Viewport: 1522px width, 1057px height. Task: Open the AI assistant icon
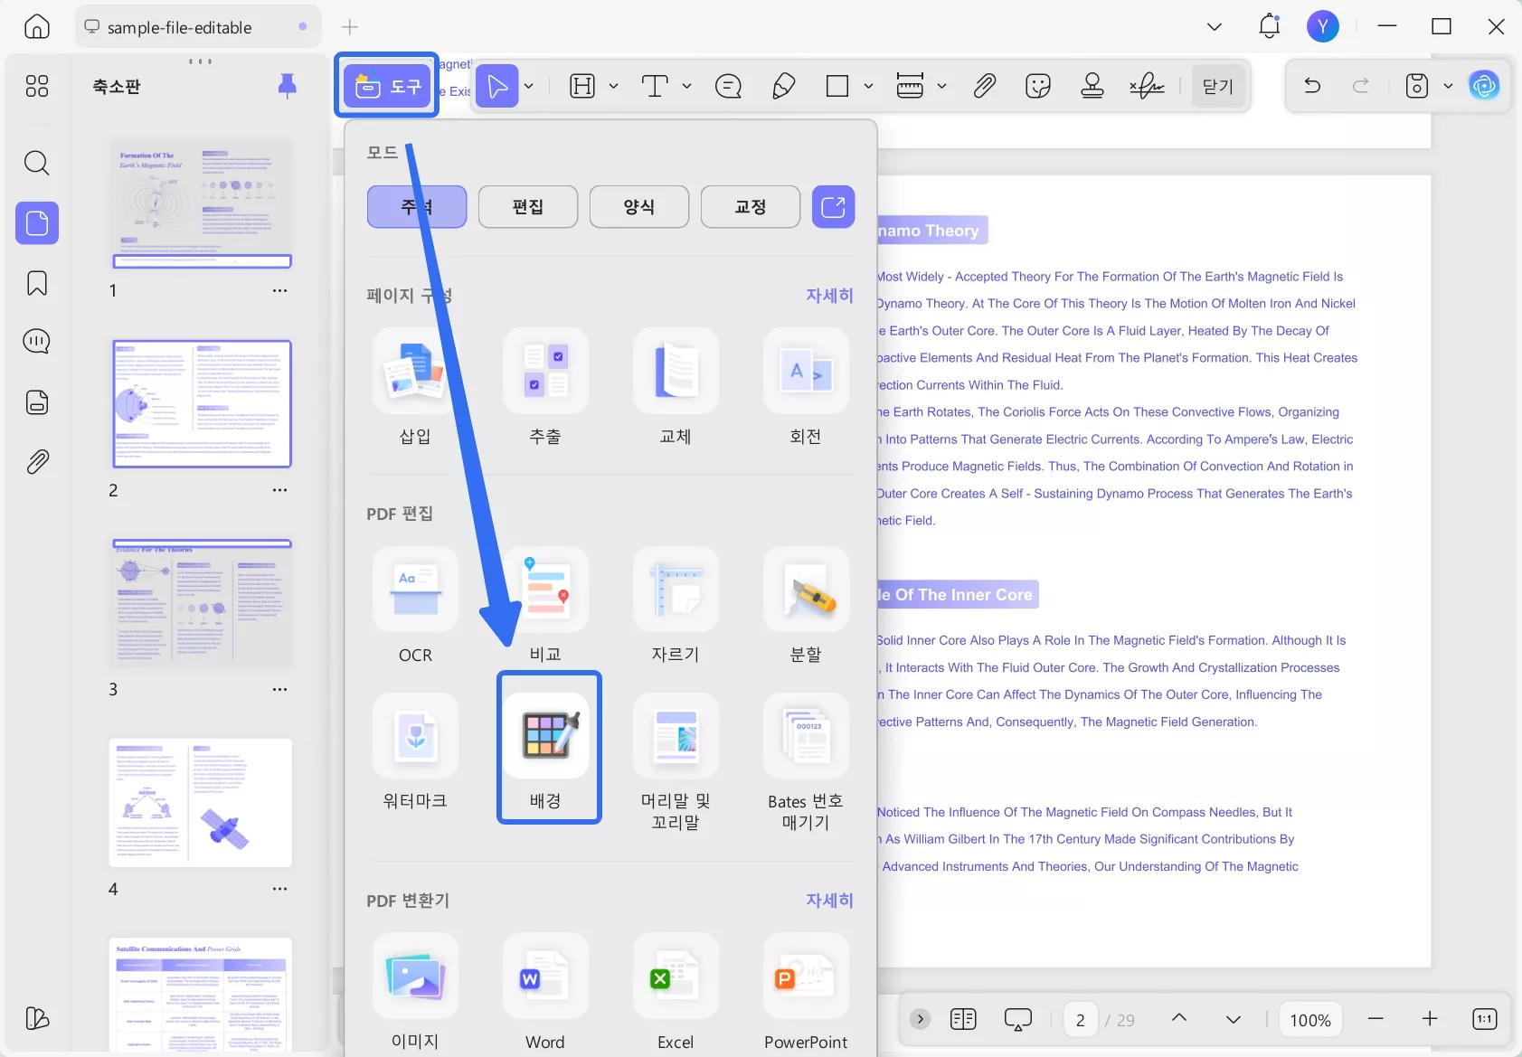click(1484, 86)
